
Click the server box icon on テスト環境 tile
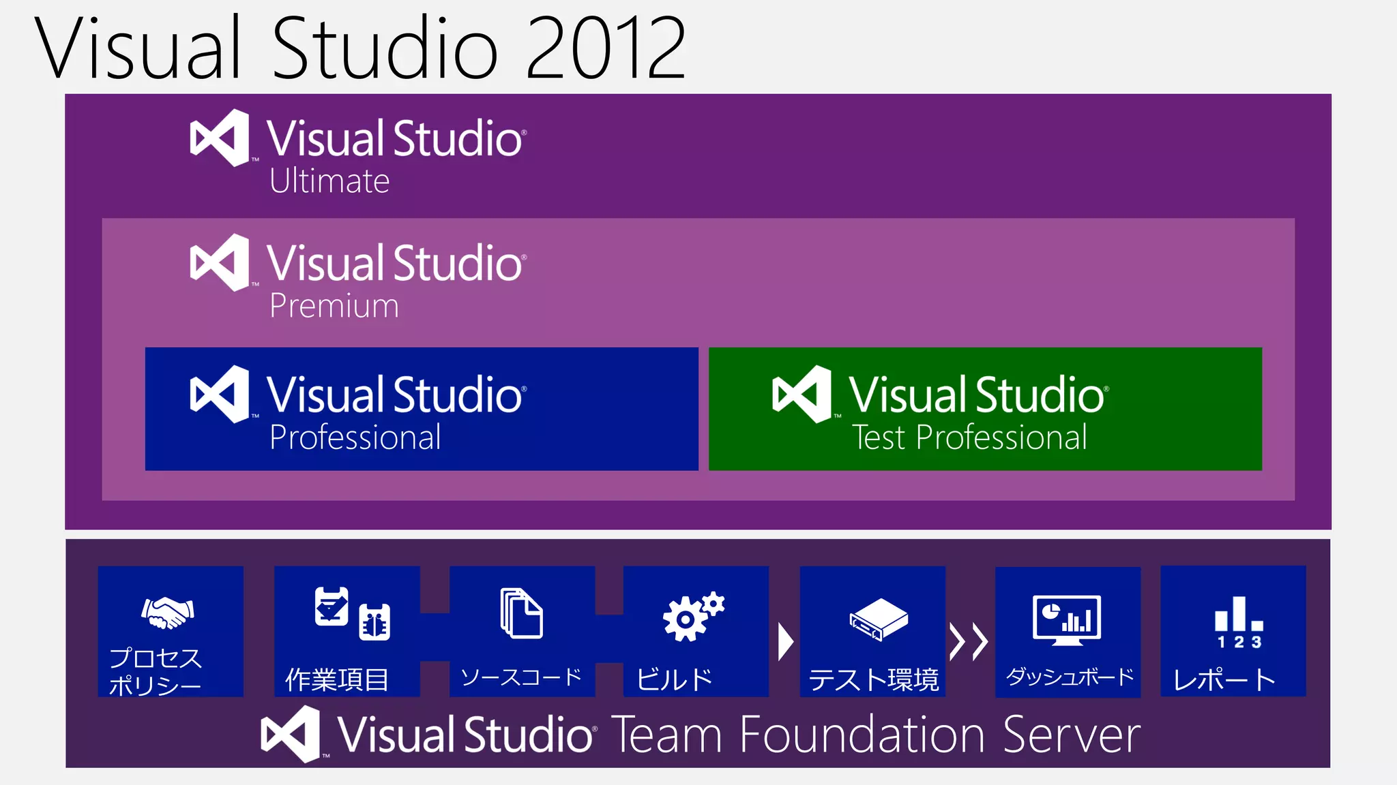pyautogui.click(x=879, y=619)
